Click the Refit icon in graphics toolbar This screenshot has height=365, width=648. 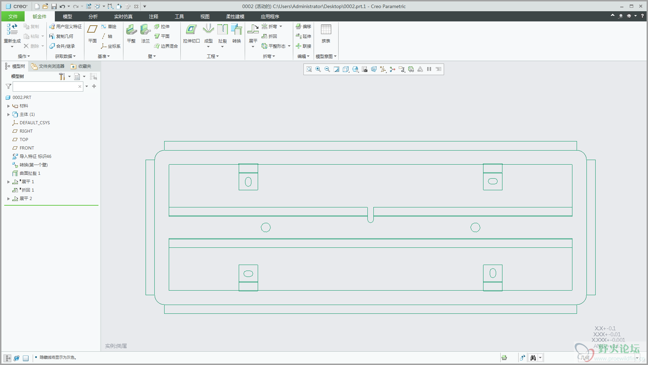pyautogui.click(x=309, y=69)
